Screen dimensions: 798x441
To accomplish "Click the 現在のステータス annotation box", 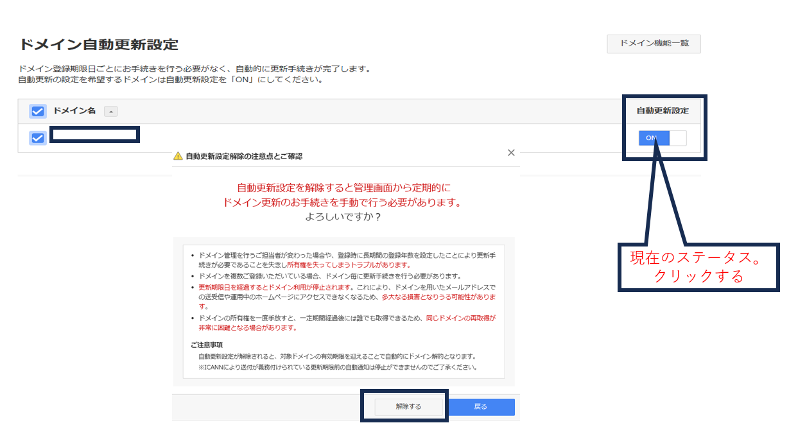I will pos(698,268).
